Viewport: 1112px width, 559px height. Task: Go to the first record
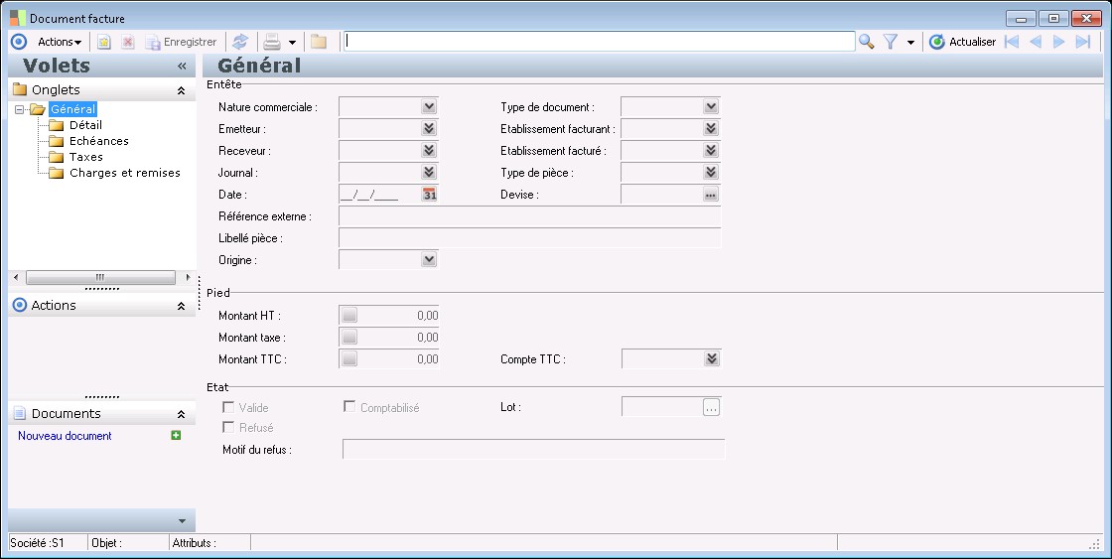1012,42
